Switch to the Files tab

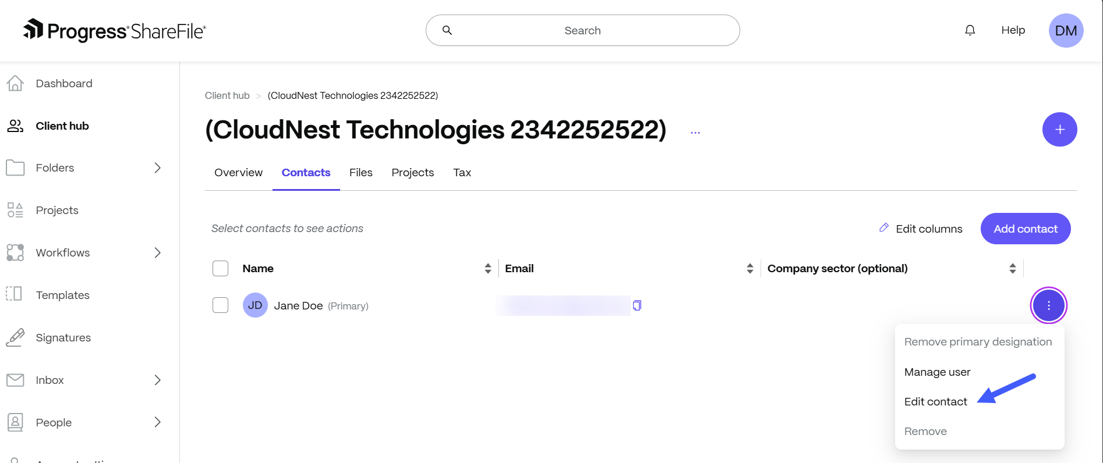click(360, 173)
